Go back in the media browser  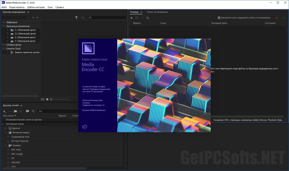point(33,18)
